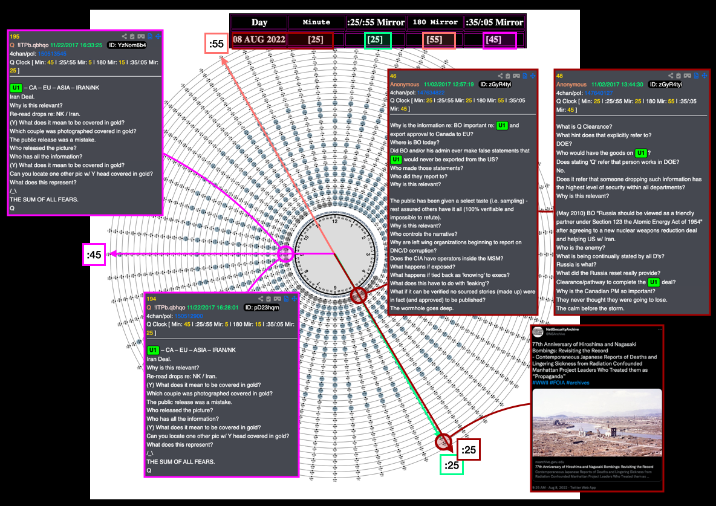This screenshot has height=506, width=716.
Task: Click the glasses viewer icon on post 194
Action: [x=277, y=299]
